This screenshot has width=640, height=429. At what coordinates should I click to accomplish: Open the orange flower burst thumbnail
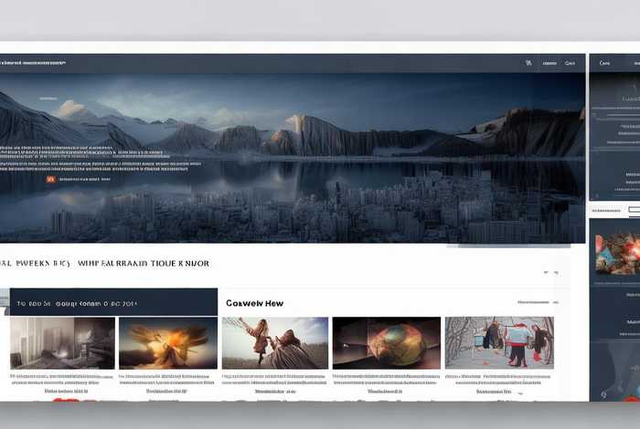click(x=168, y=343)
